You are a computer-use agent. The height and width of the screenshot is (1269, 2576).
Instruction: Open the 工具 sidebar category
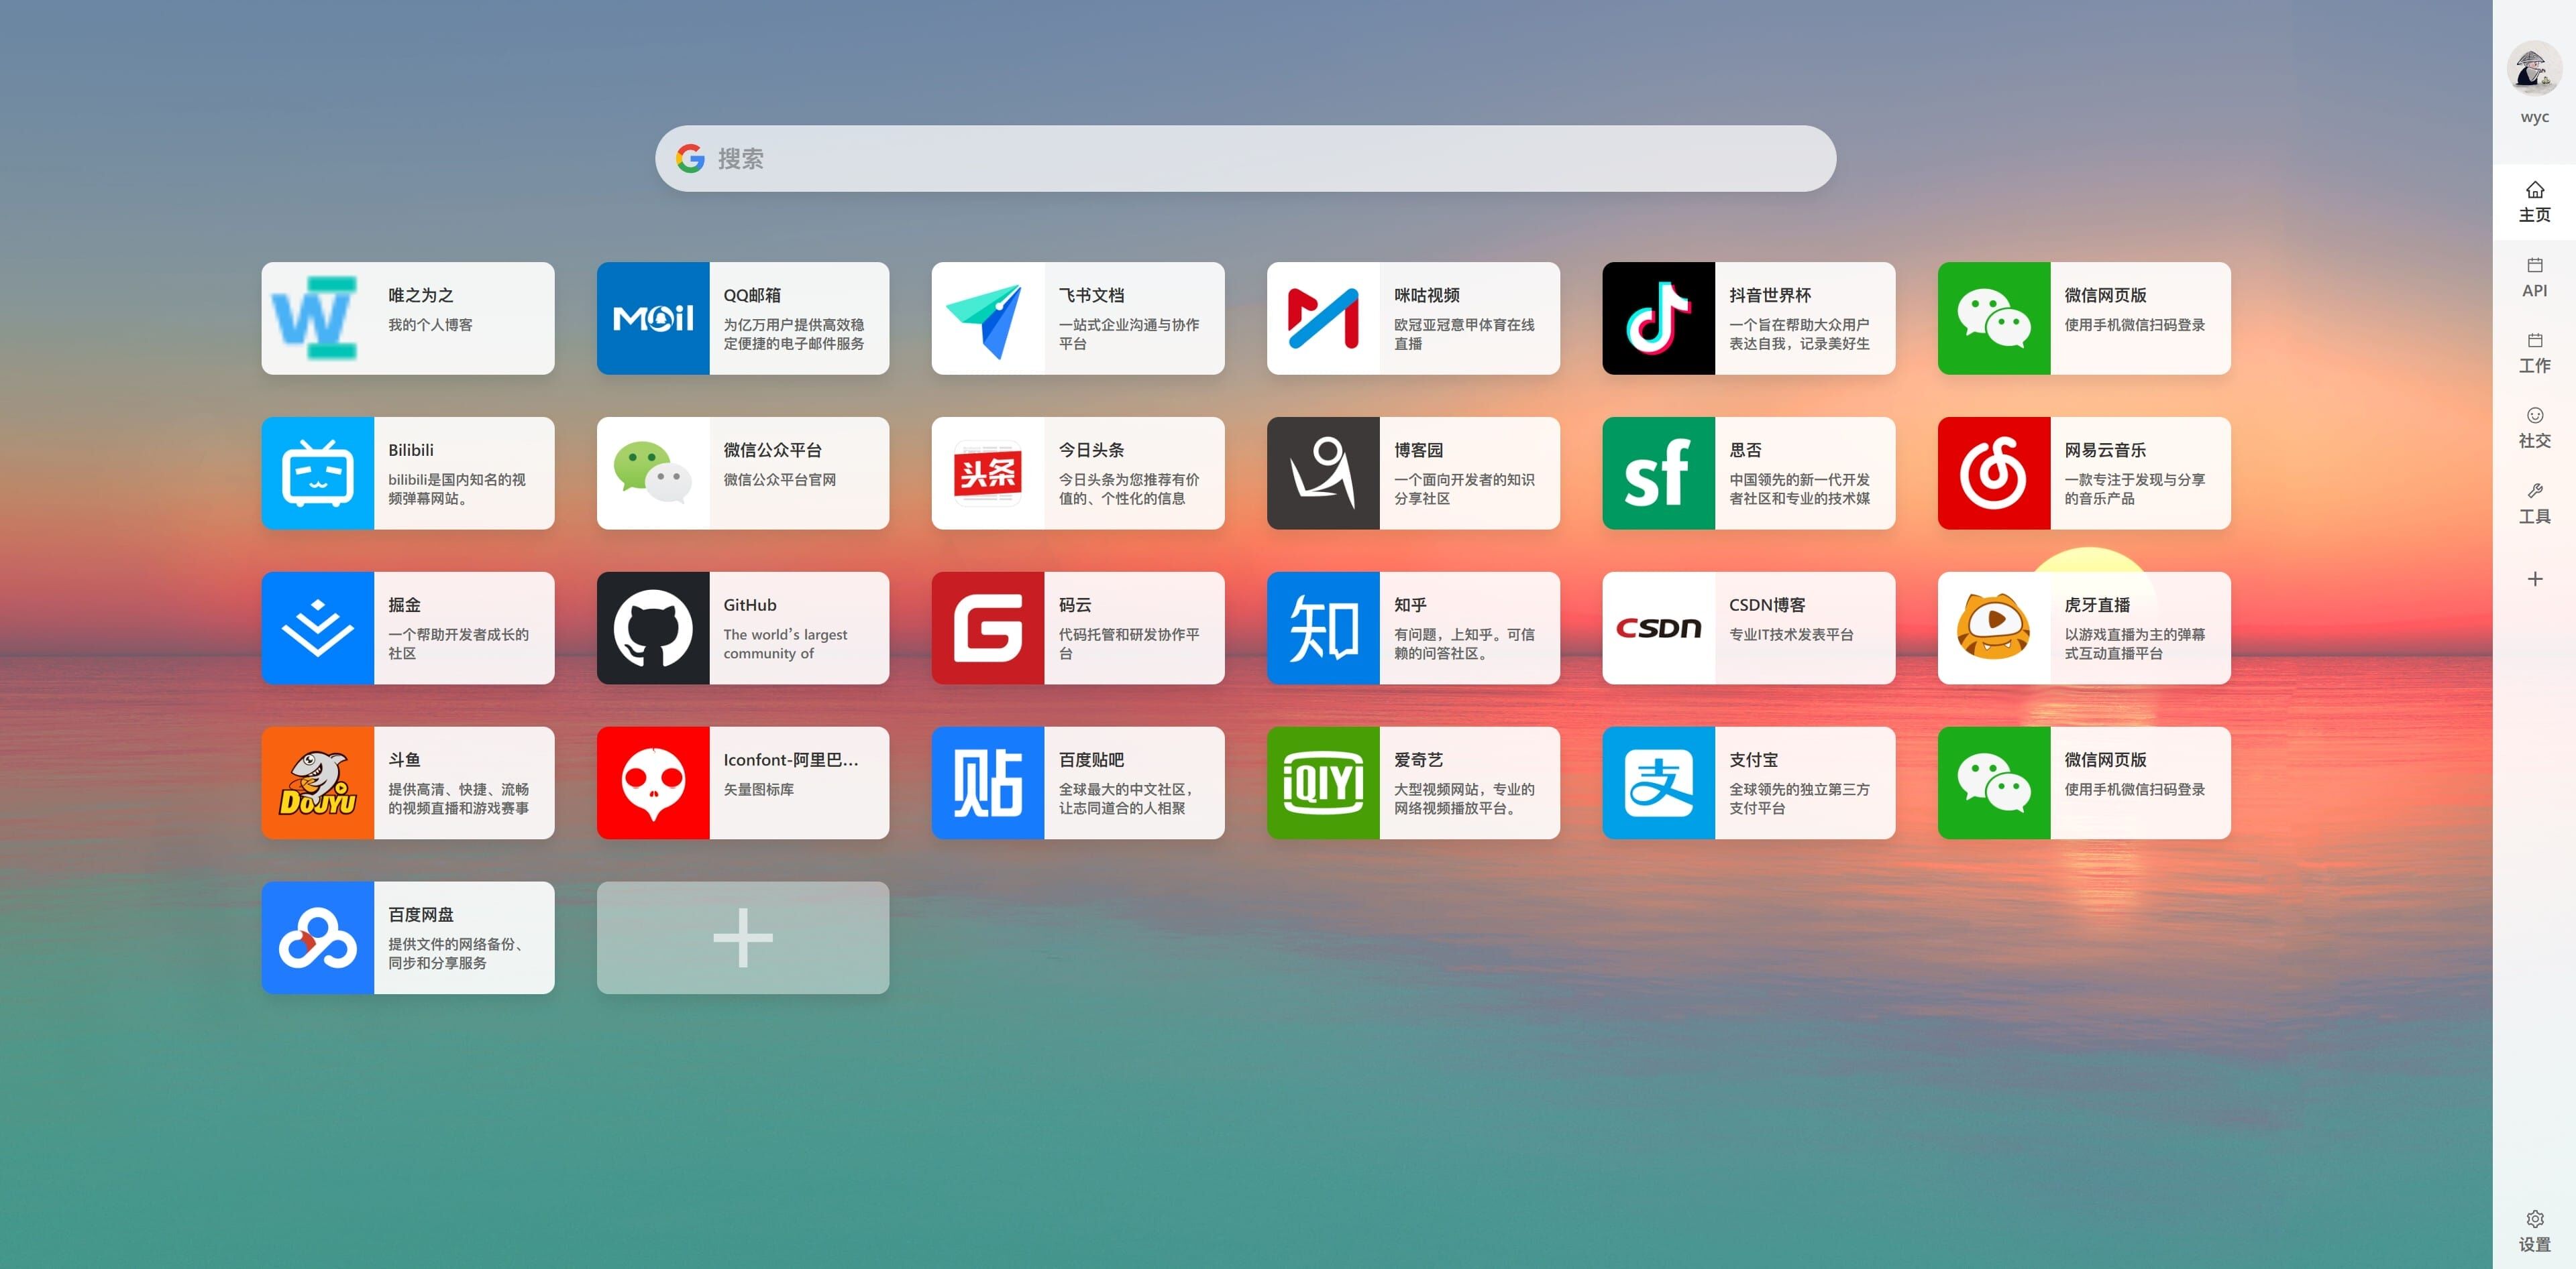pos(2533,503)
